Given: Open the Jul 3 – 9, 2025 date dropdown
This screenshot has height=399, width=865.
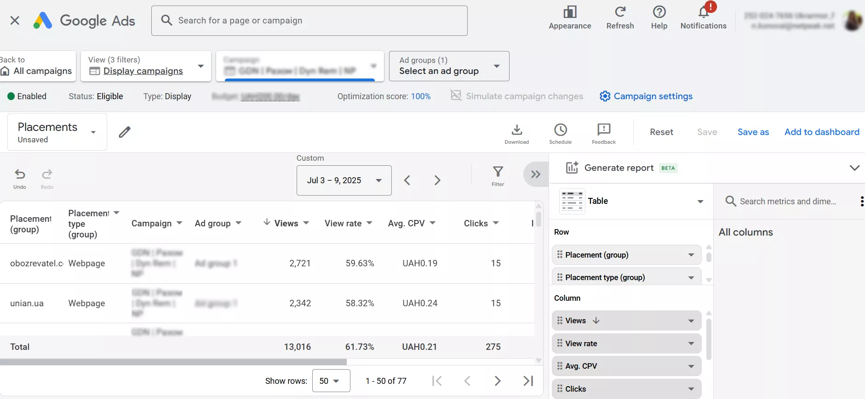Looking at the screenshot, I should click(x=344, y=180).
